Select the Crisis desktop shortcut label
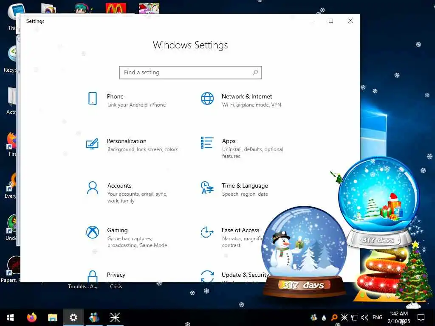435x326 pixels. click(x=116, y=287)
